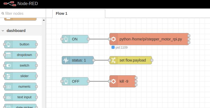Image resolution: width=210 pixels, height=108 pixels.
Task: Click the pid:1109 status text
Action: (x=121, y=48)
